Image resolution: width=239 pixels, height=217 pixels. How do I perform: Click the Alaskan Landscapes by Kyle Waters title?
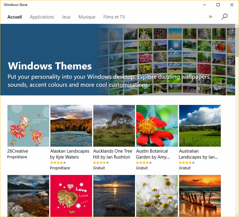pyautogui.click(x=70, y=154)
